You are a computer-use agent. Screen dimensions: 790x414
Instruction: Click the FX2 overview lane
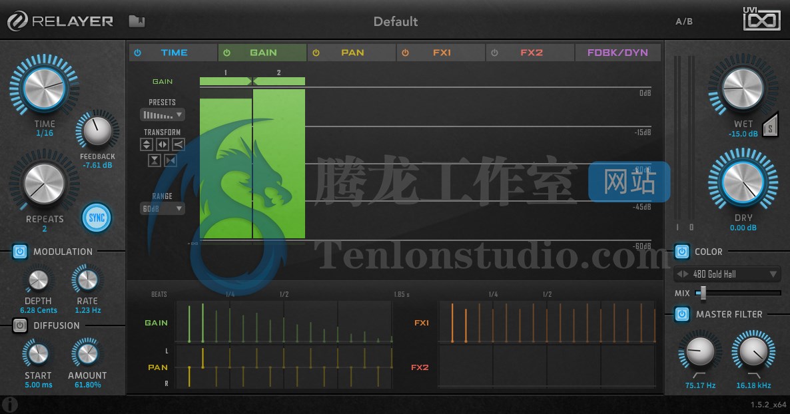pyautogui.click(x=547, y=367)
